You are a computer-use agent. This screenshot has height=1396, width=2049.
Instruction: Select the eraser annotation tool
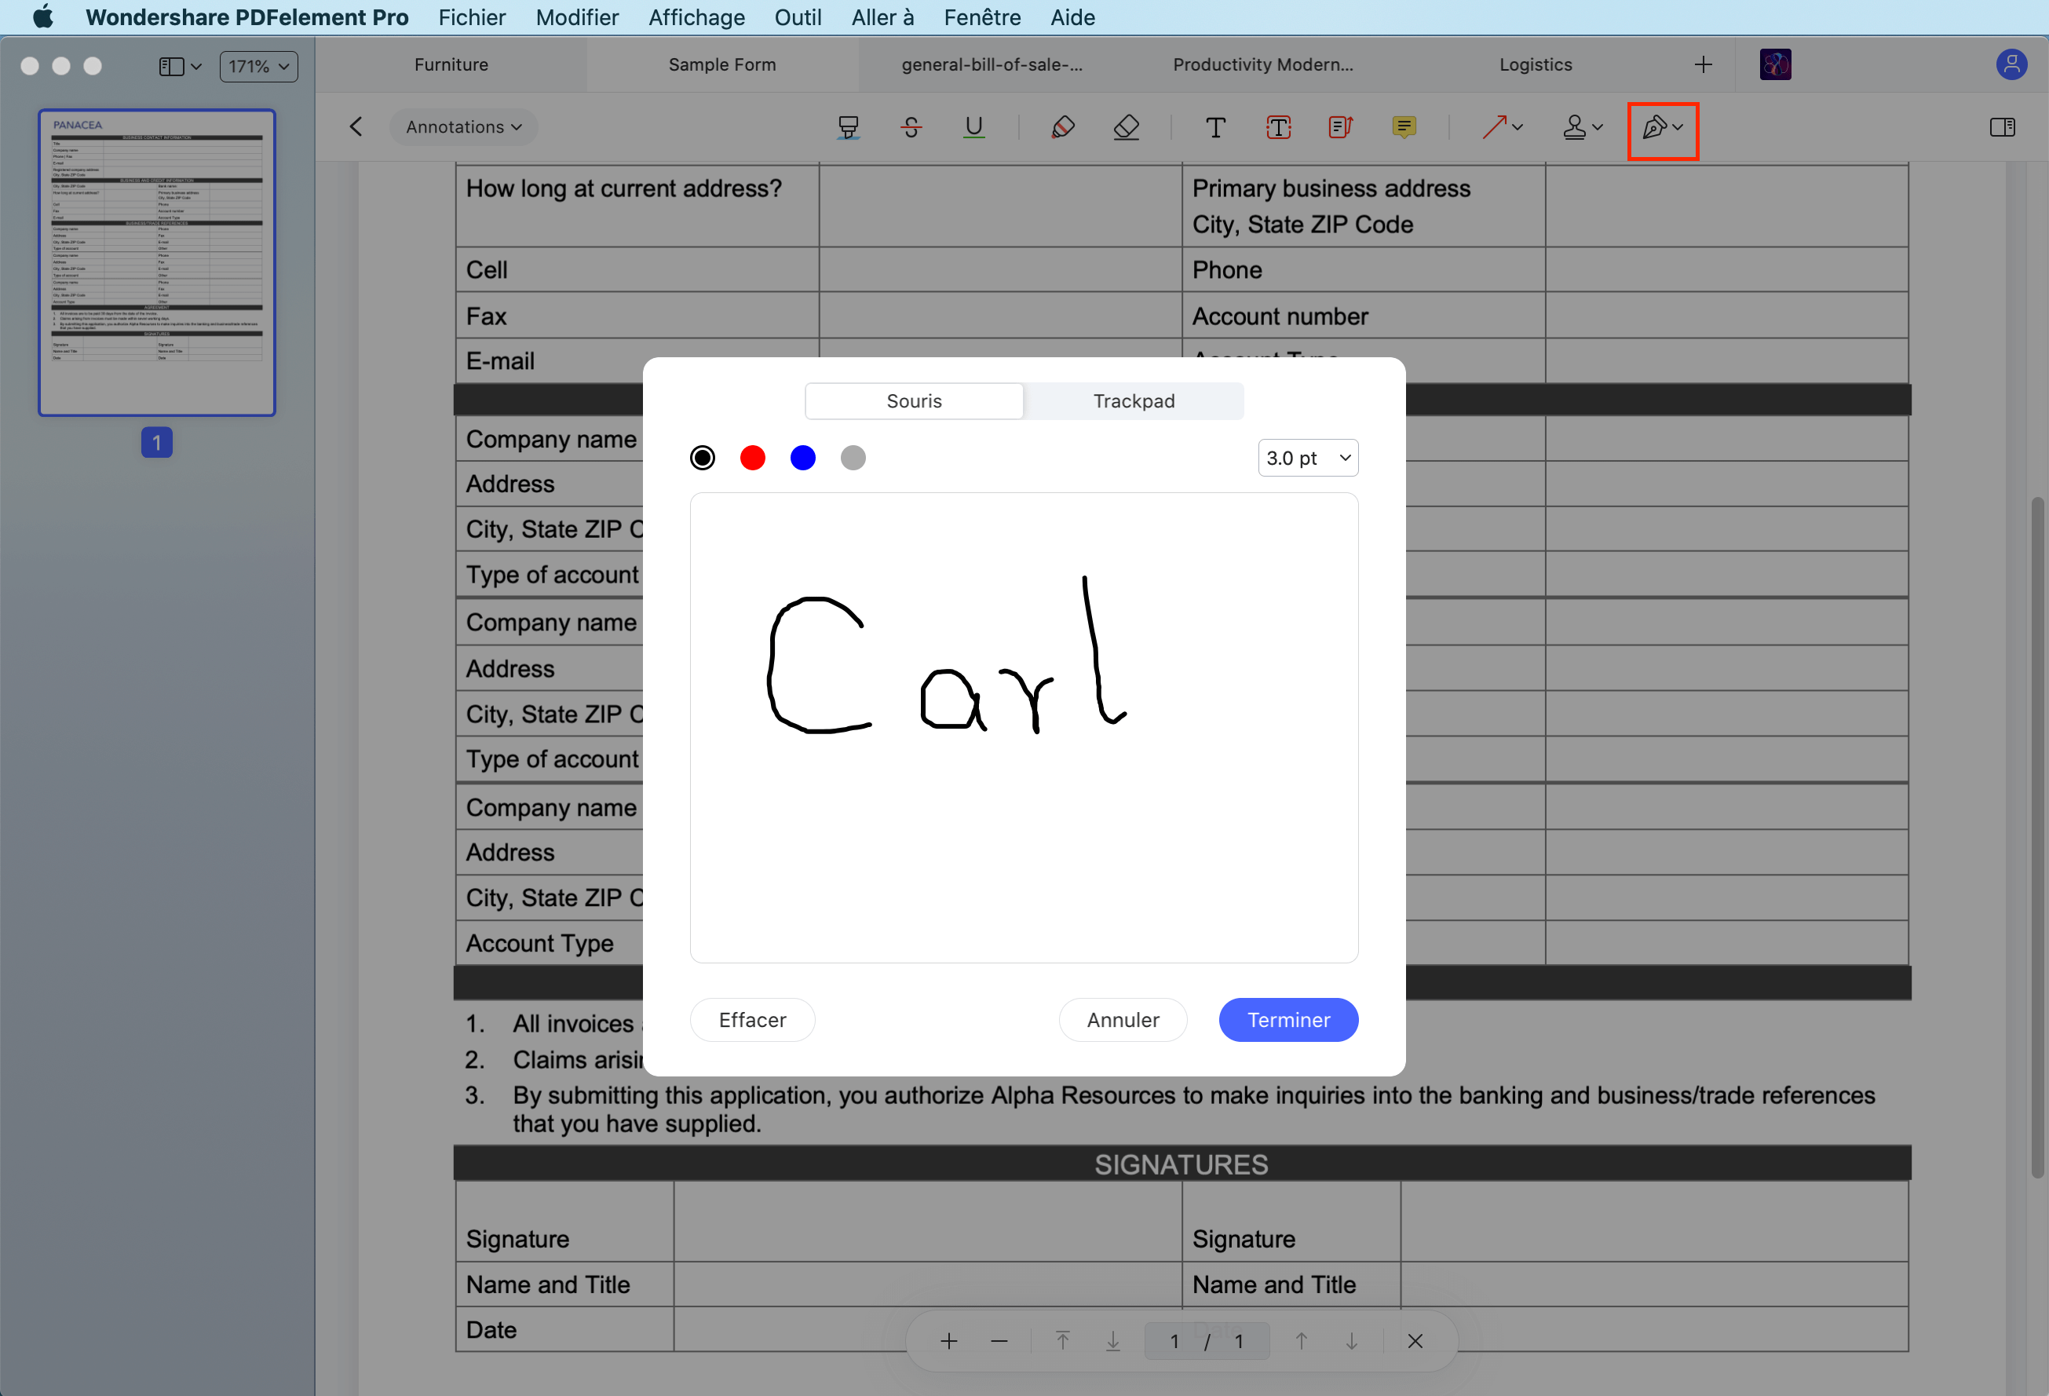pos(1127,126)
